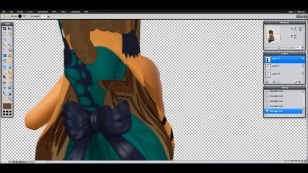Viewport: 308px width, 173px height.
Task: Close the History panel
Action: click(304, 87)
